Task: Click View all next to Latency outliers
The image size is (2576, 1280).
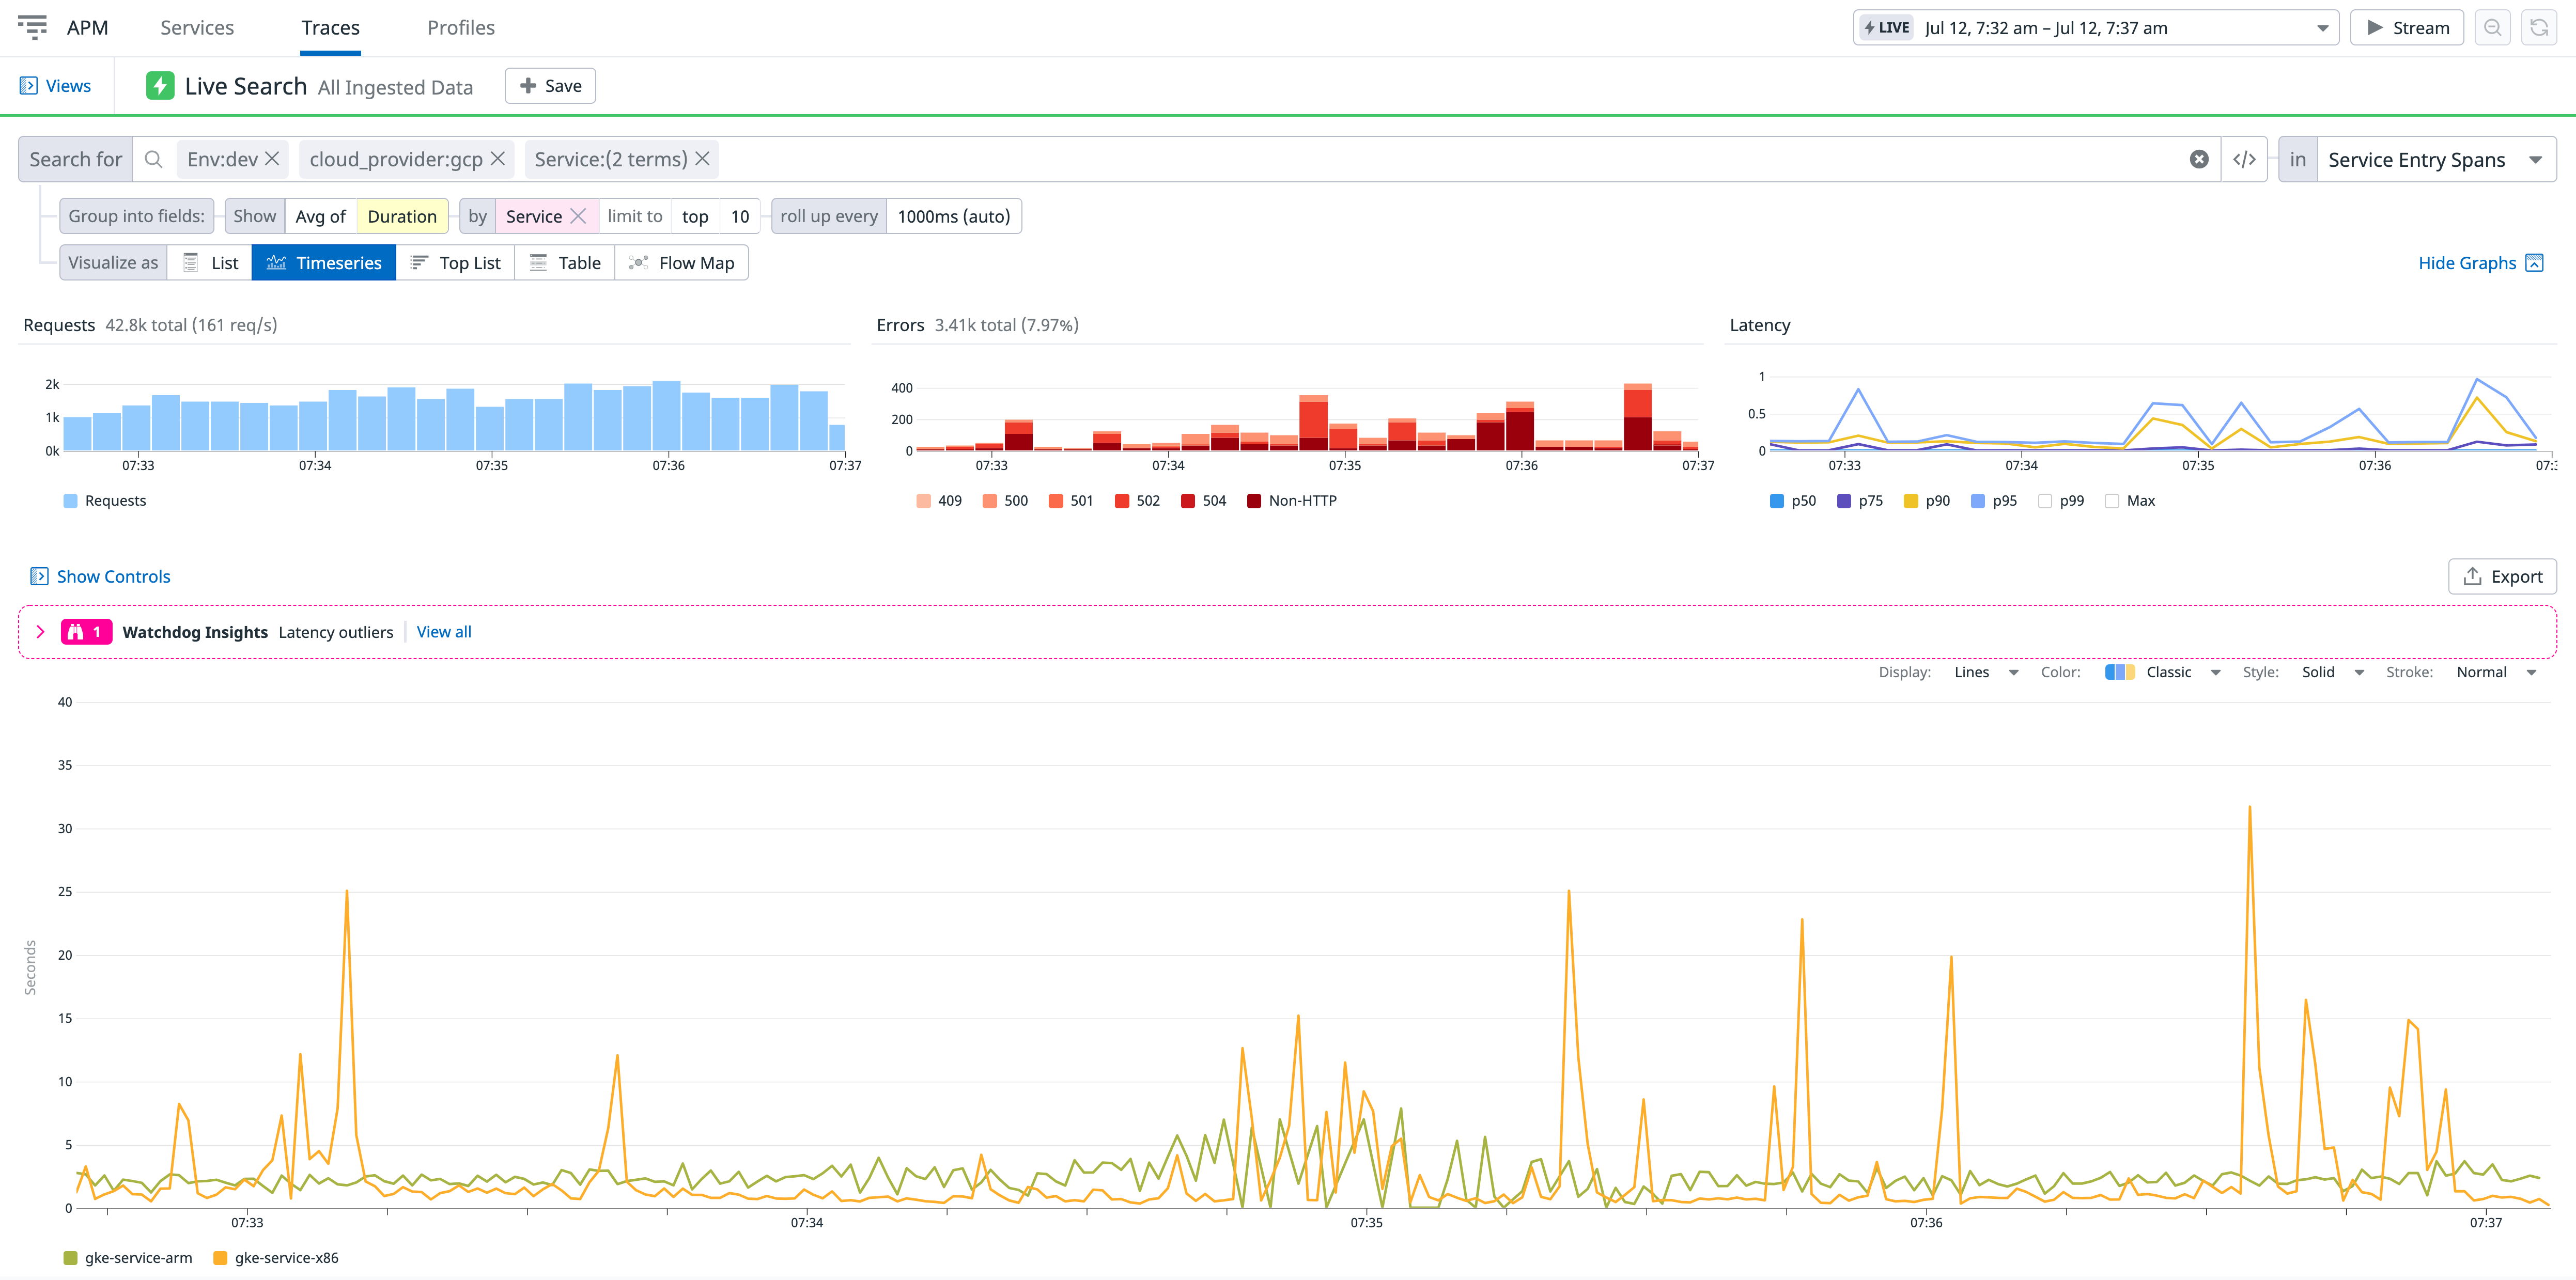Action: point(443,631)
